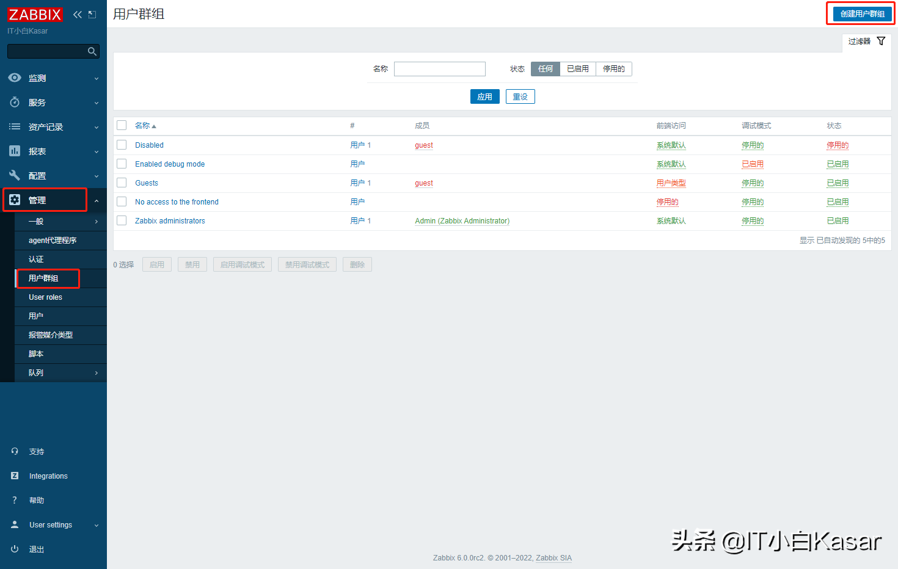The width and height of the screenshot is (898, 569).
Task: Open the 过滤器 funnel icon
Action: pyautogui.click(x=881, y=41)
